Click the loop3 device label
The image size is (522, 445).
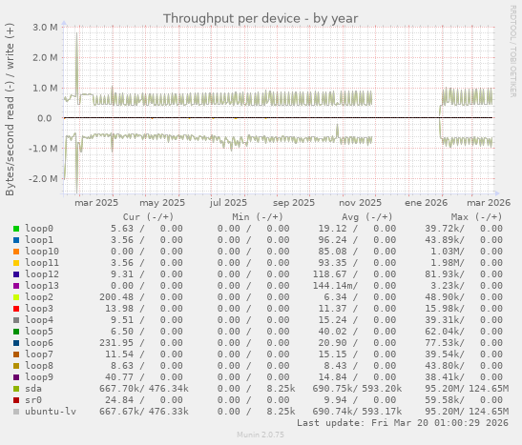pyautogui.click(x=39, y=309)
